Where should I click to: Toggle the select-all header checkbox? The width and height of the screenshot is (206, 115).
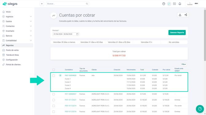click(x=53, y=70)
